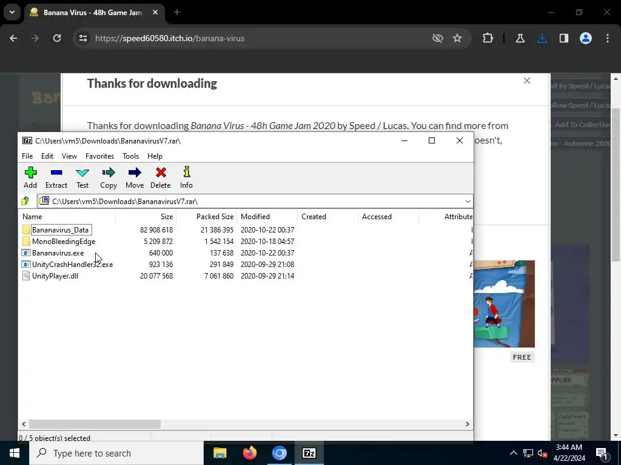Sort by Modified column header
Screen dimensions: 621x465
click(267, 217)
